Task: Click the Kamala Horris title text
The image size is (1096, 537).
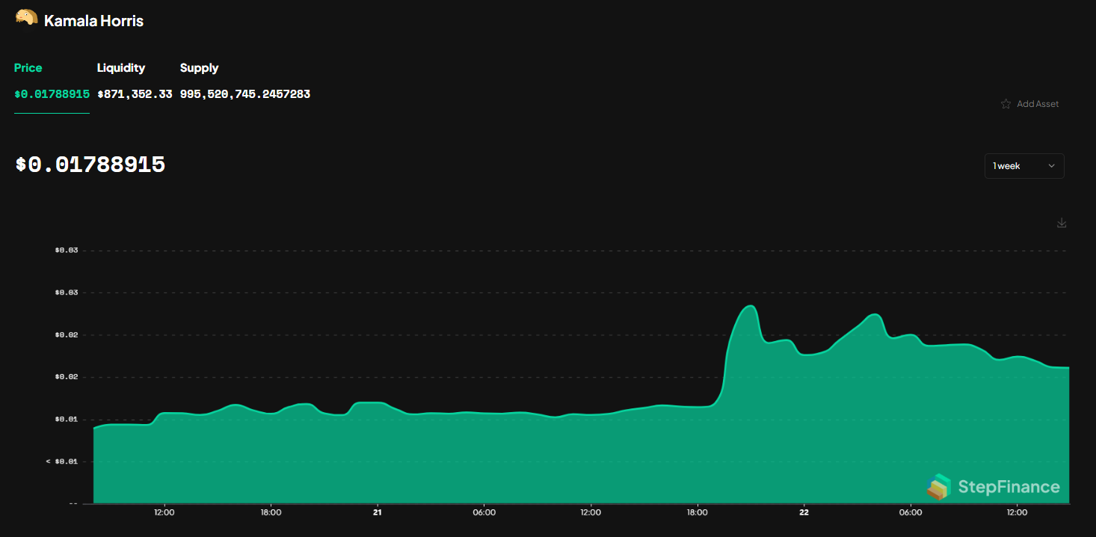Action: [x=93, y=21]
